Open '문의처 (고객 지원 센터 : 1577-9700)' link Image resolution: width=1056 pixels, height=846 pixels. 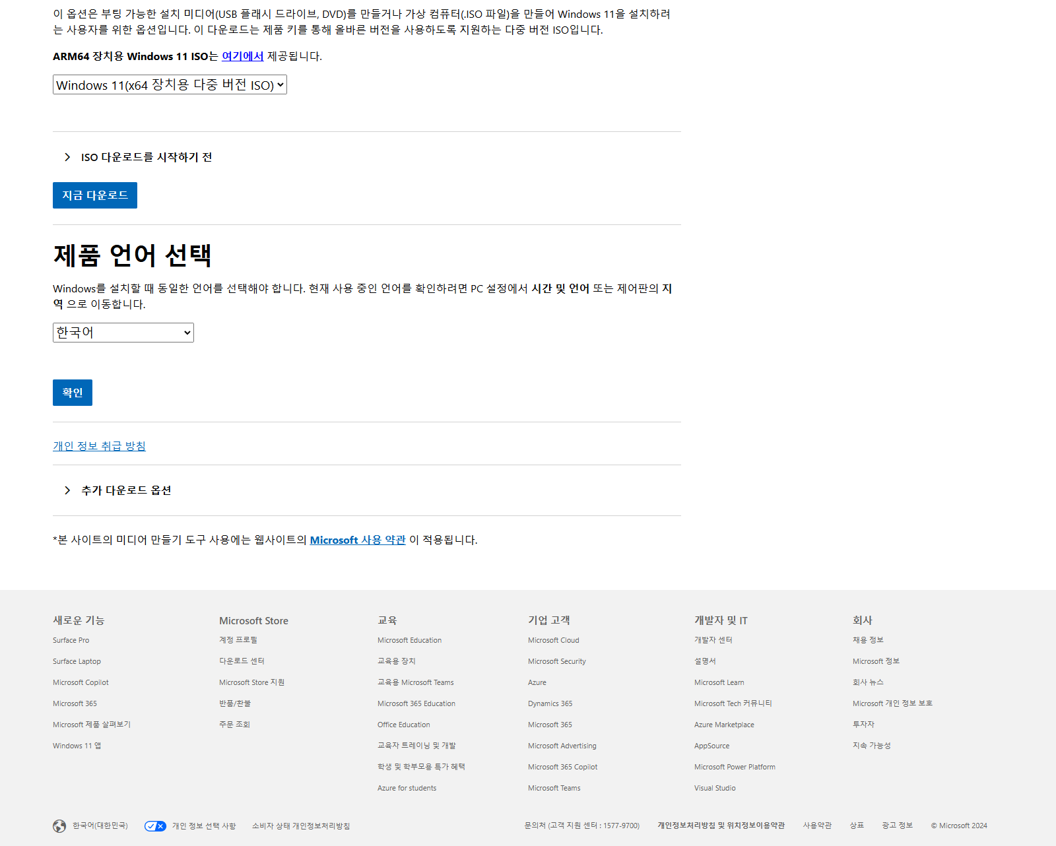coord(581,826)
